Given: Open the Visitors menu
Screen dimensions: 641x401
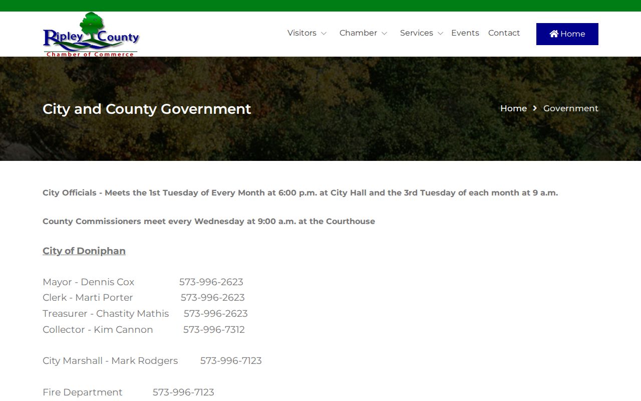Looking at the screenshot, I should point(302,33).
